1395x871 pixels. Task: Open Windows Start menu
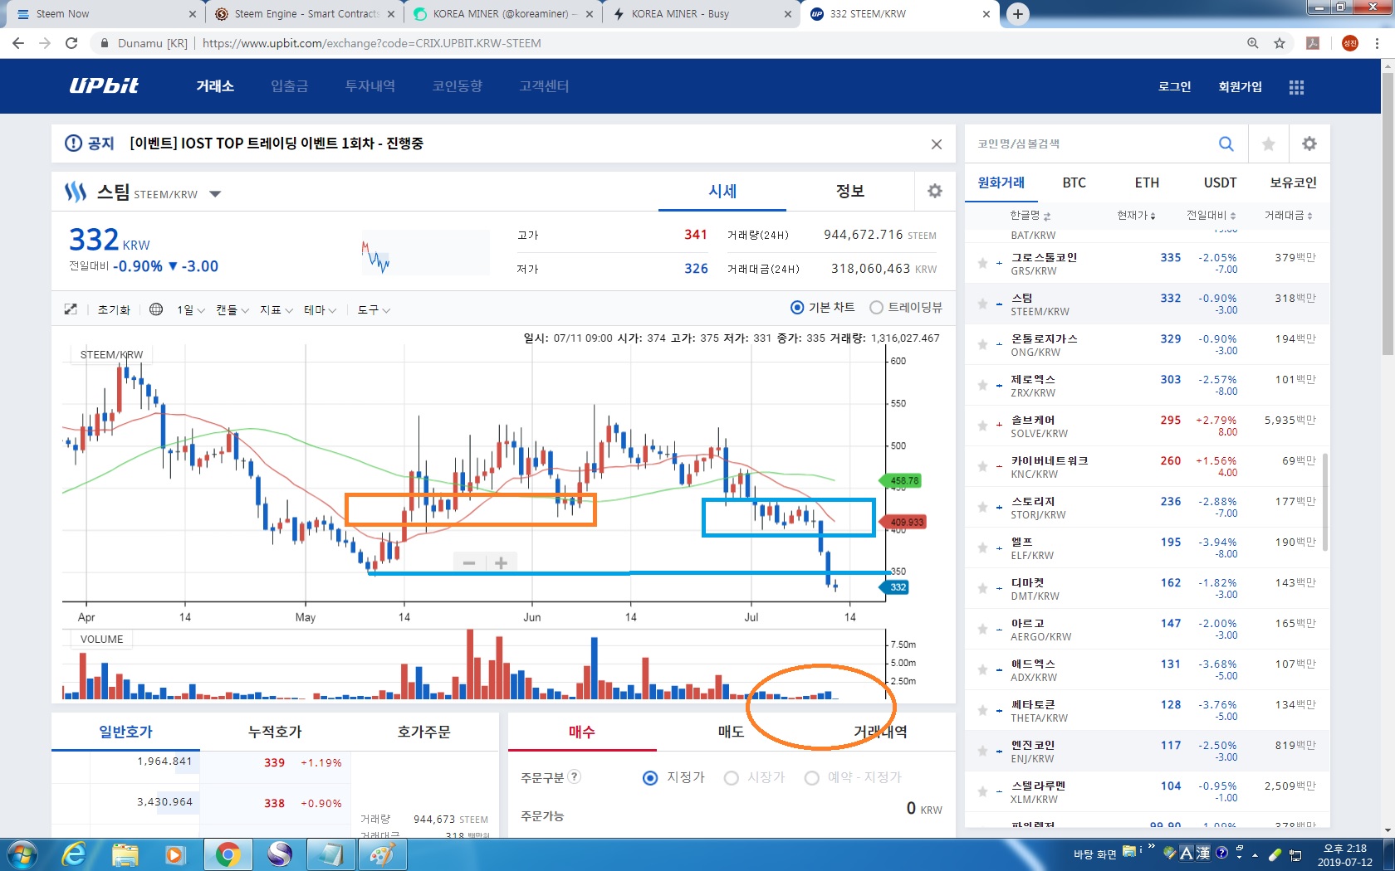tap(21, 854)
